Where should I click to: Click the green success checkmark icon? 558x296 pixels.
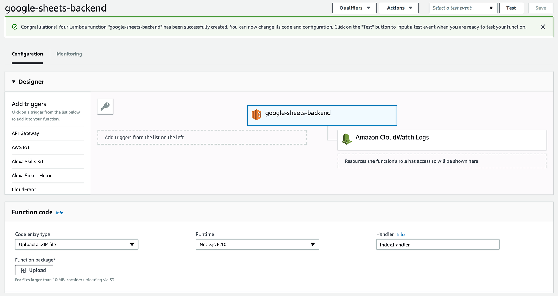pos(15,27)
